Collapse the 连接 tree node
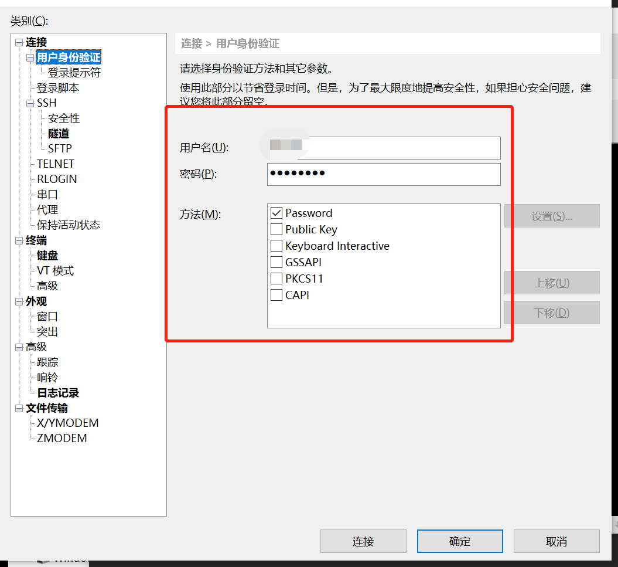Image resolution: width=618 pixels, height=567 pixels. point(19,43)
